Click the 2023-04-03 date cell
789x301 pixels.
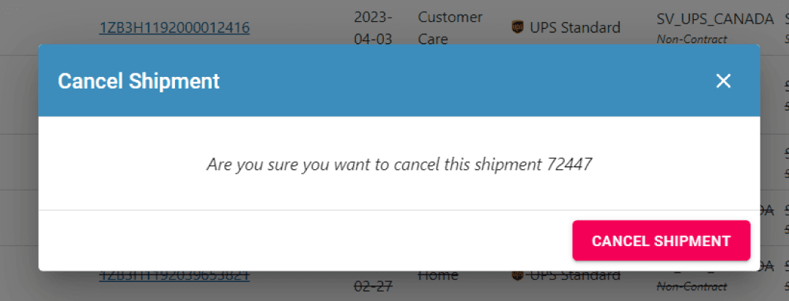click(x=373, y=28)
